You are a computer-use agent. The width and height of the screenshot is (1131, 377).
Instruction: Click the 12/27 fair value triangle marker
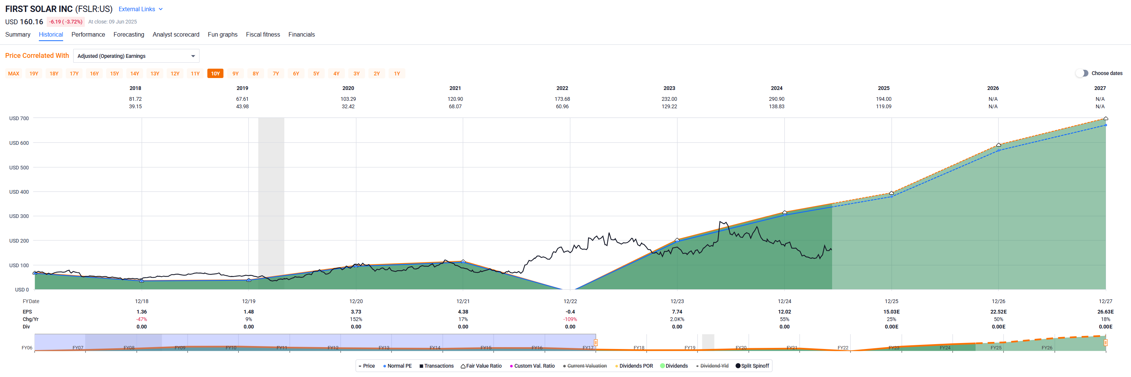[1106, 118]
